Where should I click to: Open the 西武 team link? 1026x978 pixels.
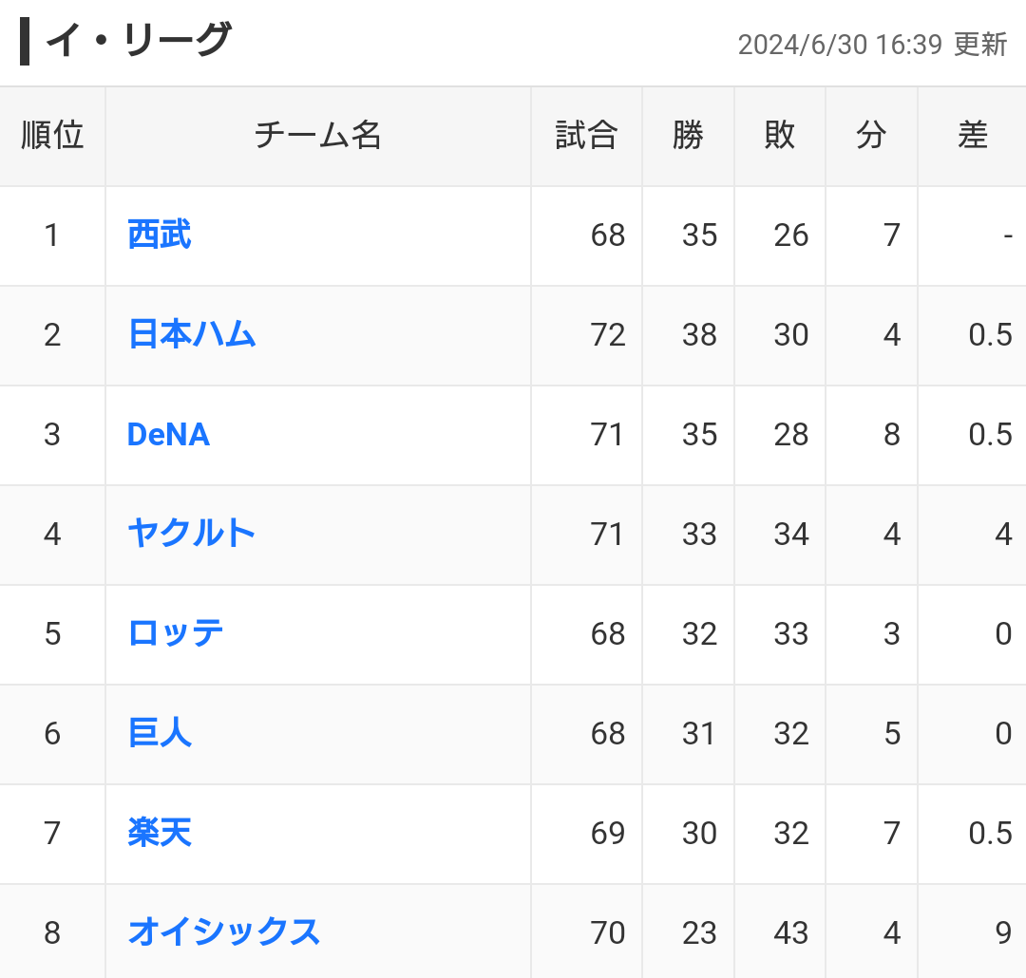160,235
